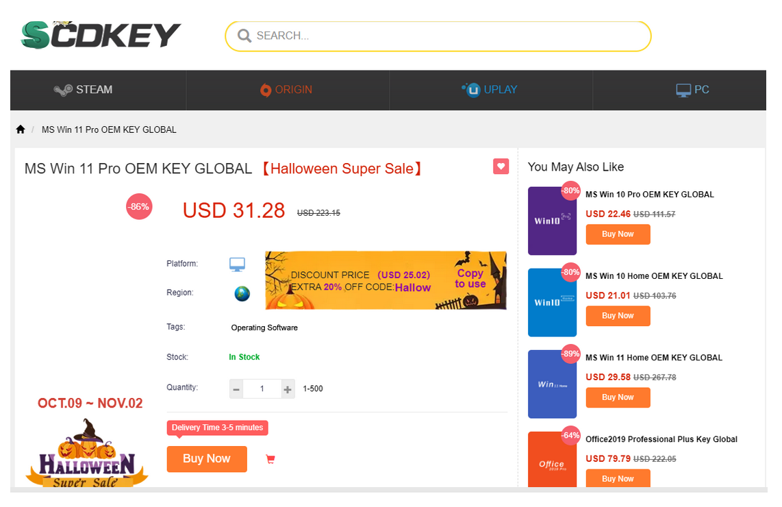Click the Halloween Super Sale pumpkin logo

[x=87, y=454]
